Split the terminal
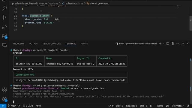 [168, 43]
